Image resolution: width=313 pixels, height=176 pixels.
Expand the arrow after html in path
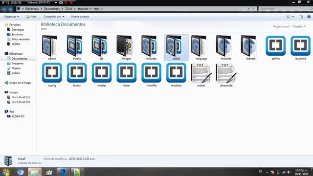[x=102, y=9]
